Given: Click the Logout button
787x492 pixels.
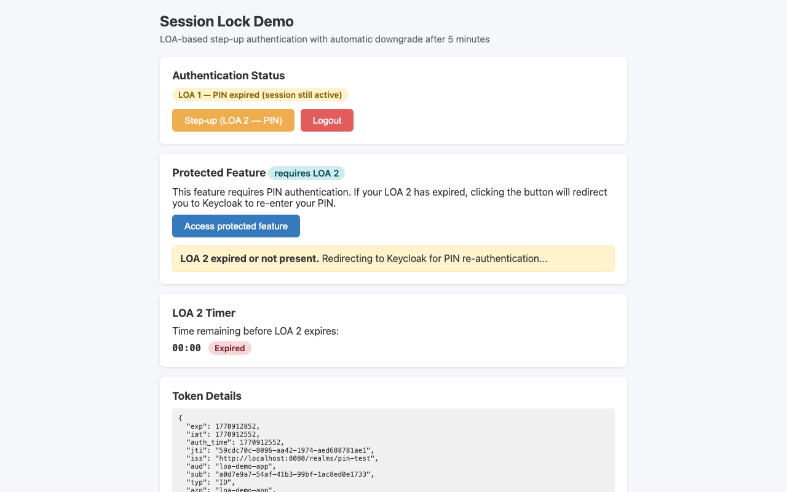Looking at the screenshot, I should (x=326, y=120).
